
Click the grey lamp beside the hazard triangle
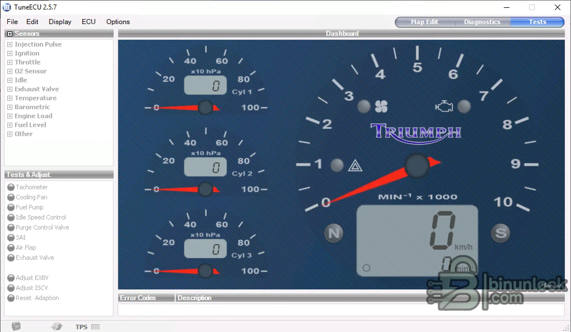pos(337,165)
